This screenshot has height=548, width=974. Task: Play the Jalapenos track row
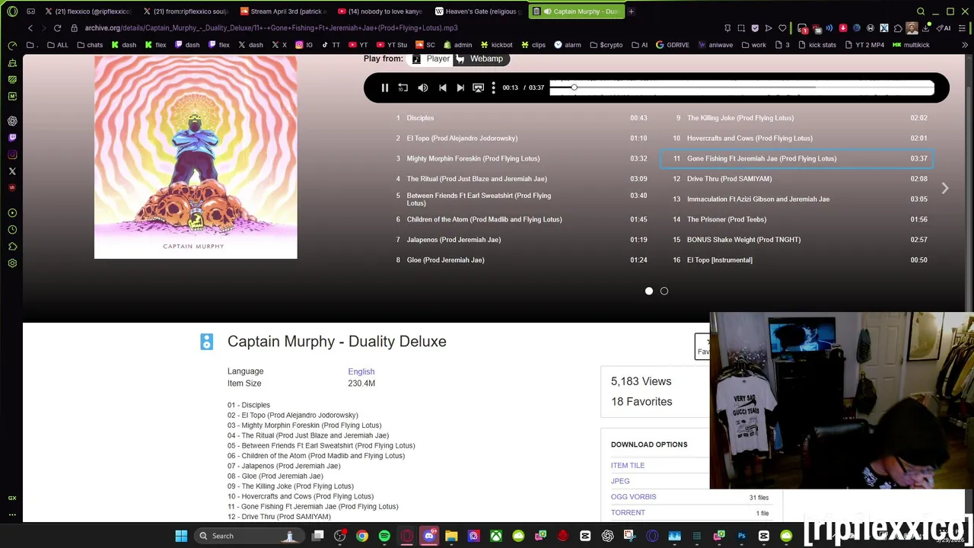point(521,240)
